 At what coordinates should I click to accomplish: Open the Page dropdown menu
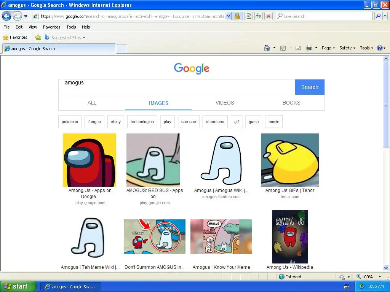click(x=328, y=48)
